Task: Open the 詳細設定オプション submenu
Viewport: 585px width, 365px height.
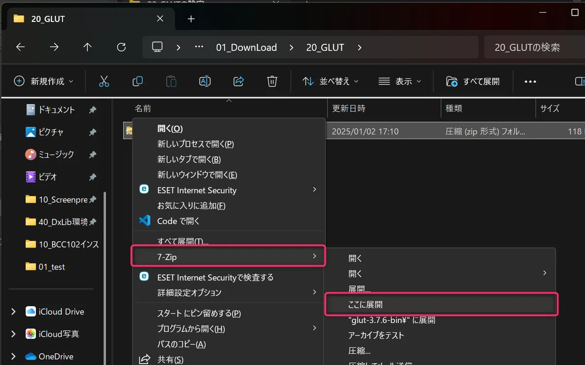Action: pos(229,292)
